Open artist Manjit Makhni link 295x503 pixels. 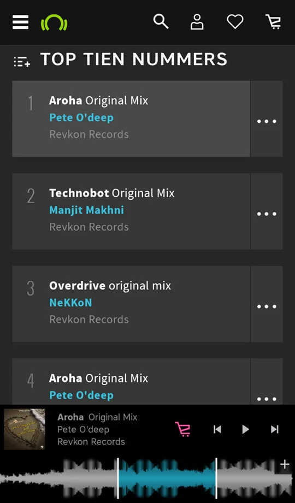(86, 210)
